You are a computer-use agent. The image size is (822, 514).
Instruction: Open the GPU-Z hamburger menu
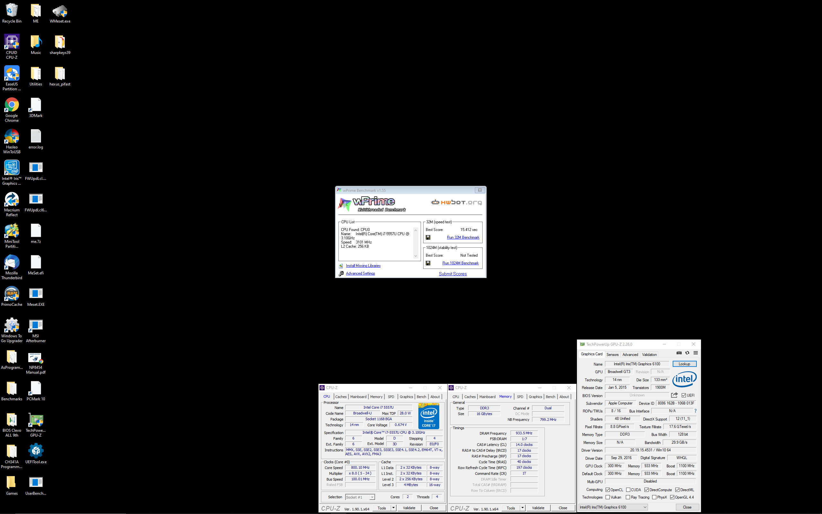[x=695, y=353]
